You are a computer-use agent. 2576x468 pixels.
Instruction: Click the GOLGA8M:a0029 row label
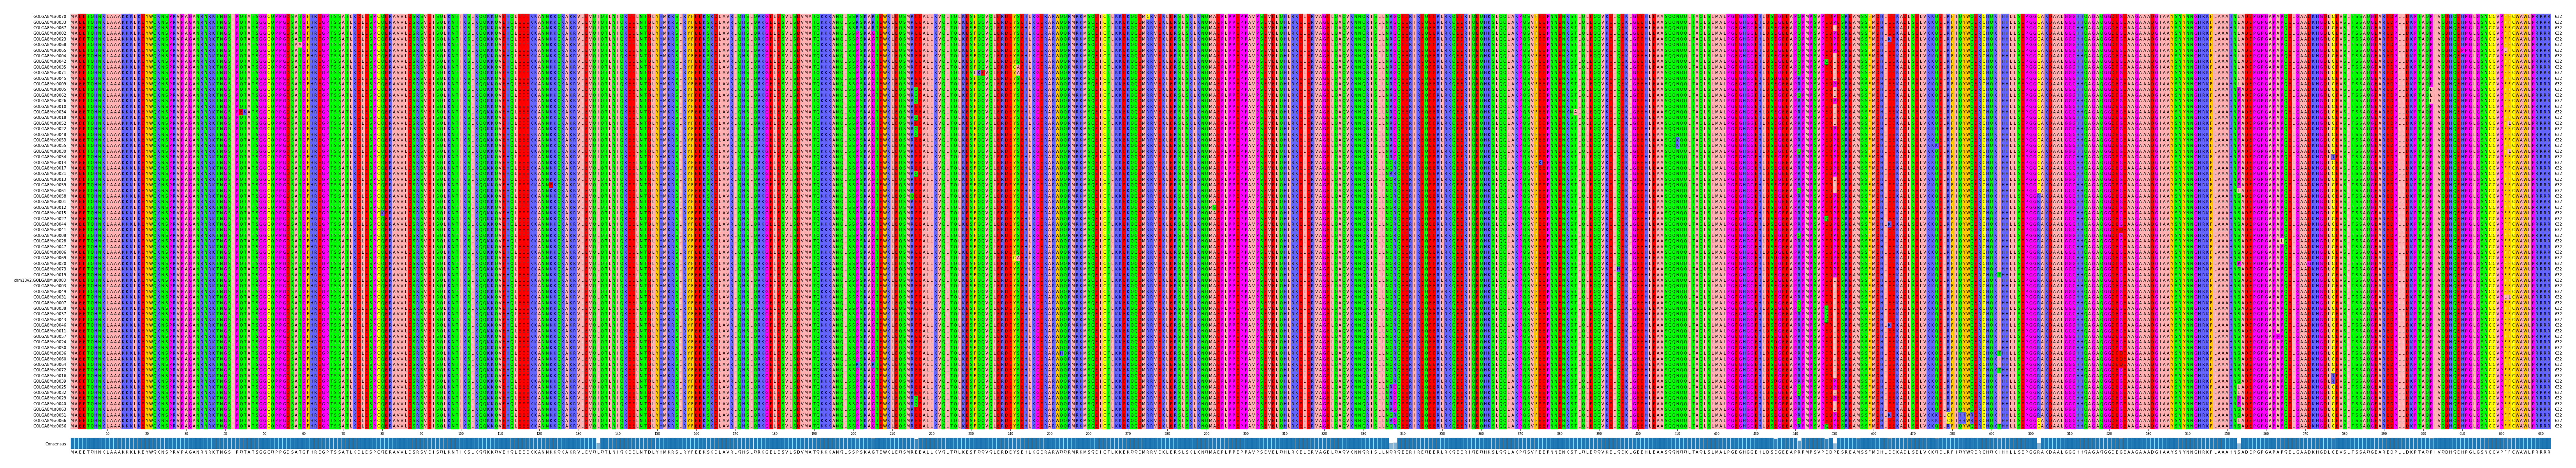[x=50, y=398]
